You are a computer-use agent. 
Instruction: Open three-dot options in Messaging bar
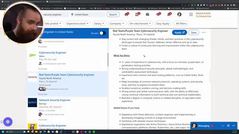pos(223,126)
